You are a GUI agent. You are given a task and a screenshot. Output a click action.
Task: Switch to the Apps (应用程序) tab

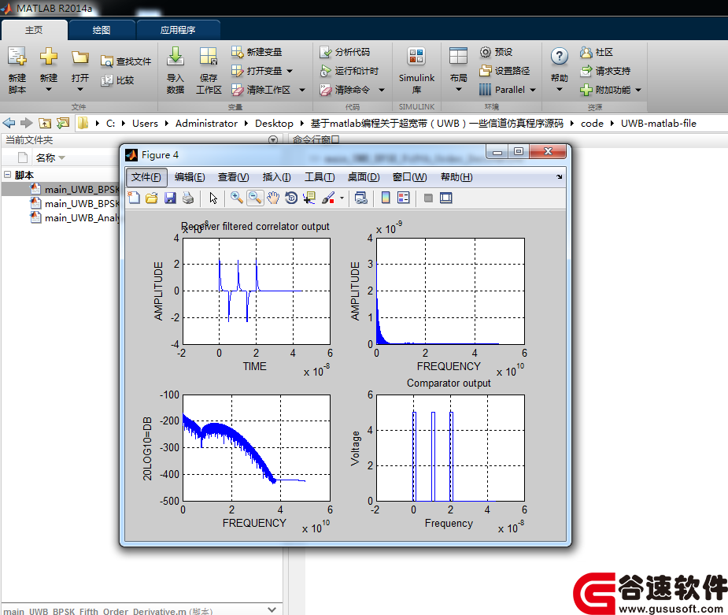(178, 30)
